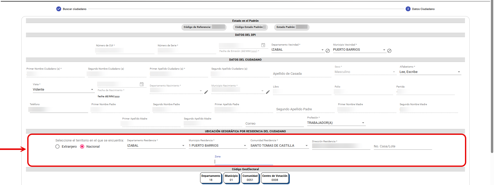Click the Centro de Votación code box
The image size is (494, 185).
pos(275,178)
